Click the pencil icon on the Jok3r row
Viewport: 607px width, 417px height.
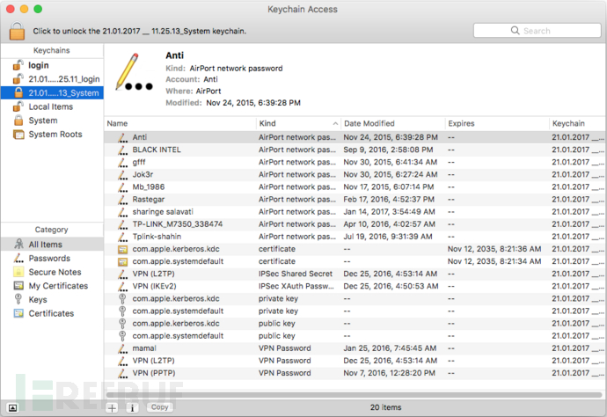(122, 174)
